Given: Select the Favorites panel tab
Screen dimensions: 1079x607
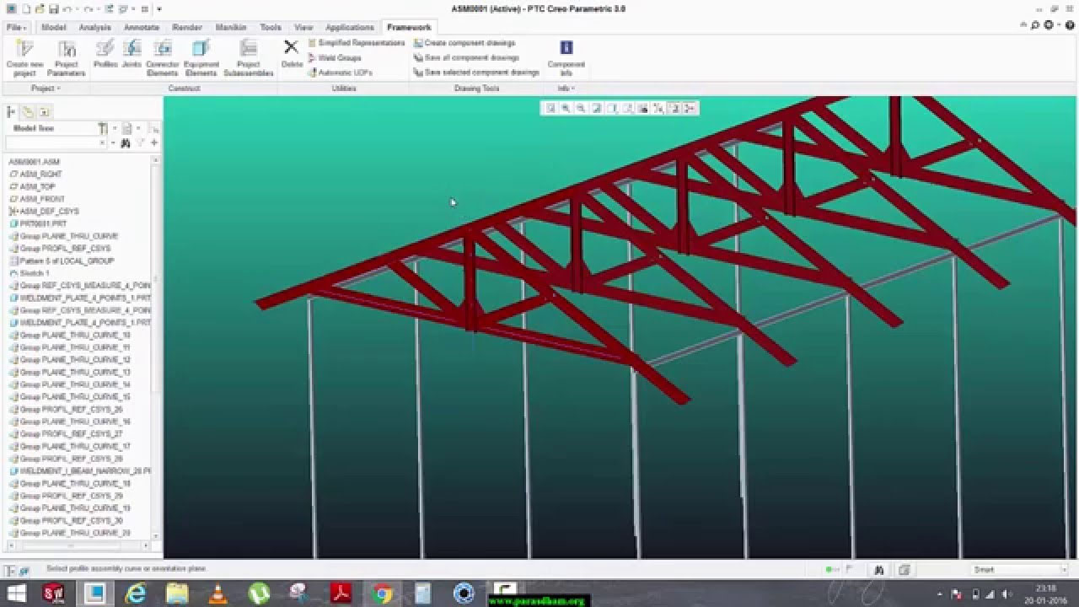Looking at the screenshot, I should point(44,111).
